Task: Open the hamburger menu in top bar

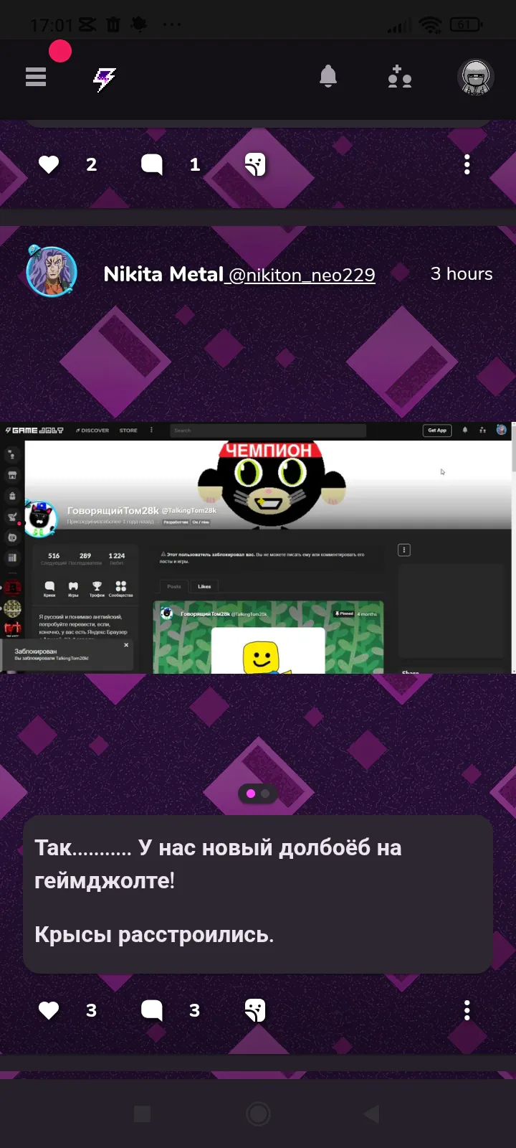Action: click(x=36, y=76)
